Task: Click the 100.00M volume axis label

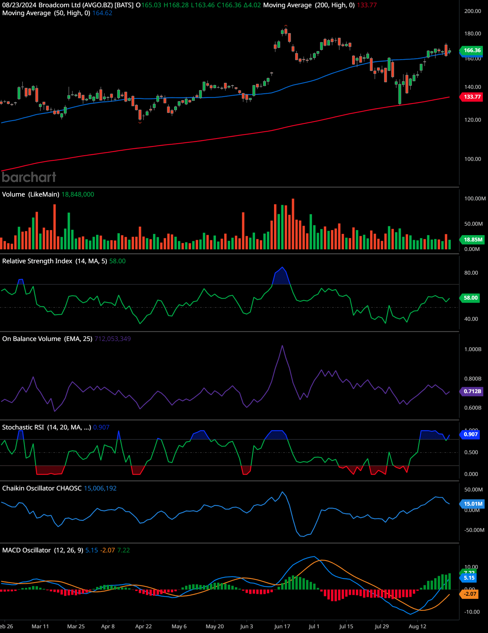Action: 475,198
